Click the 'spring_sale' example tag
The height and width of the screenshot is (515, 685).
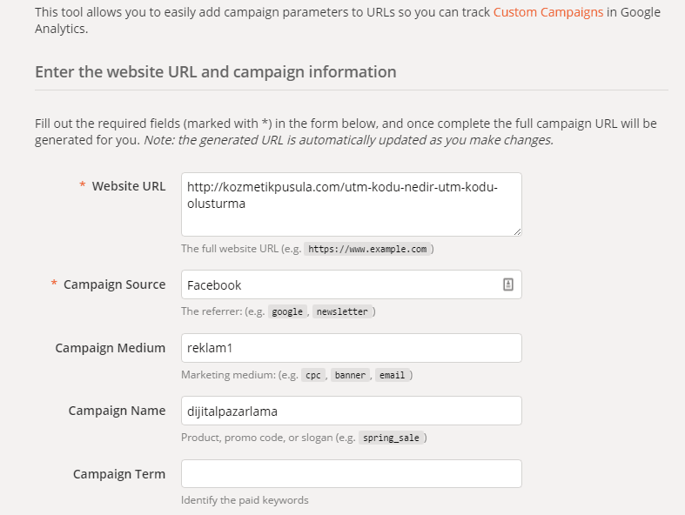pyautogui.click(x=390, y=438)
